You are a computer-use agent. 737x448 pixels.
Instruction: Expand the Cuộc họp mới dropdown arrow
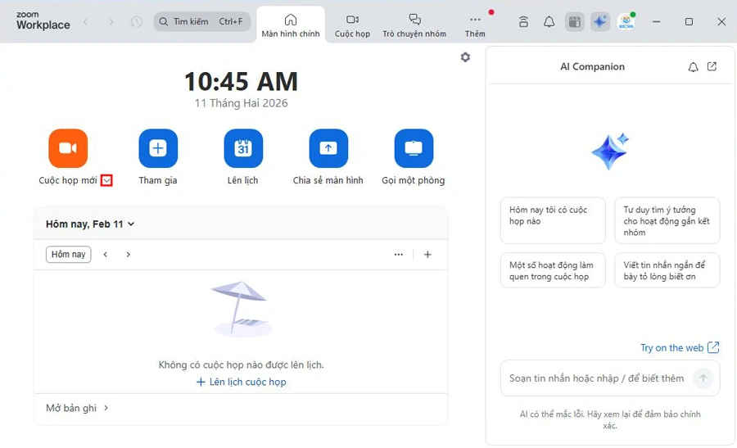pyautogui.click(x=106, y=181)
